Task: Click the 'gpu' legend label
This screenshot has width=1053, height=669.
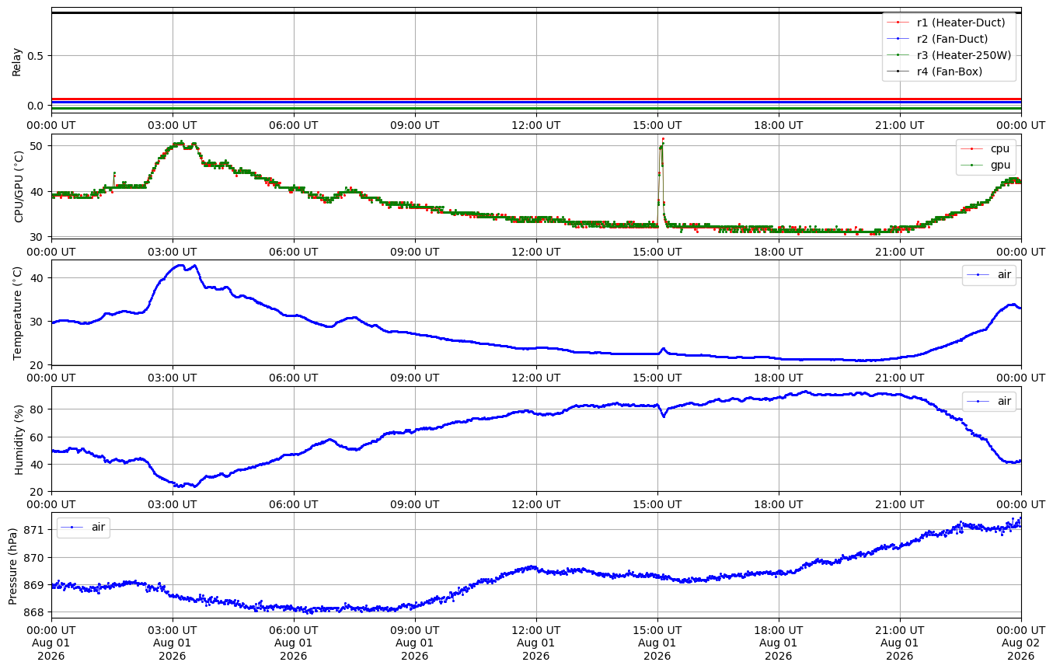Action: (x=999, y=165)
